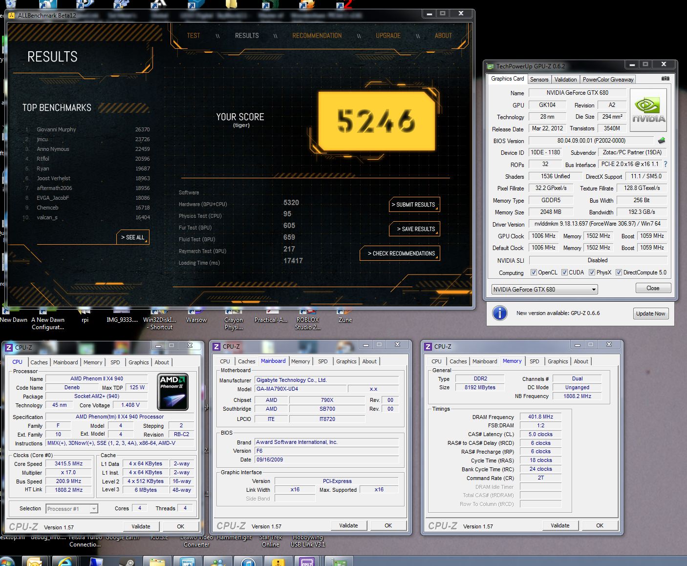Click the NVIDIA logo in GPU-Z

tap(648, 110)
